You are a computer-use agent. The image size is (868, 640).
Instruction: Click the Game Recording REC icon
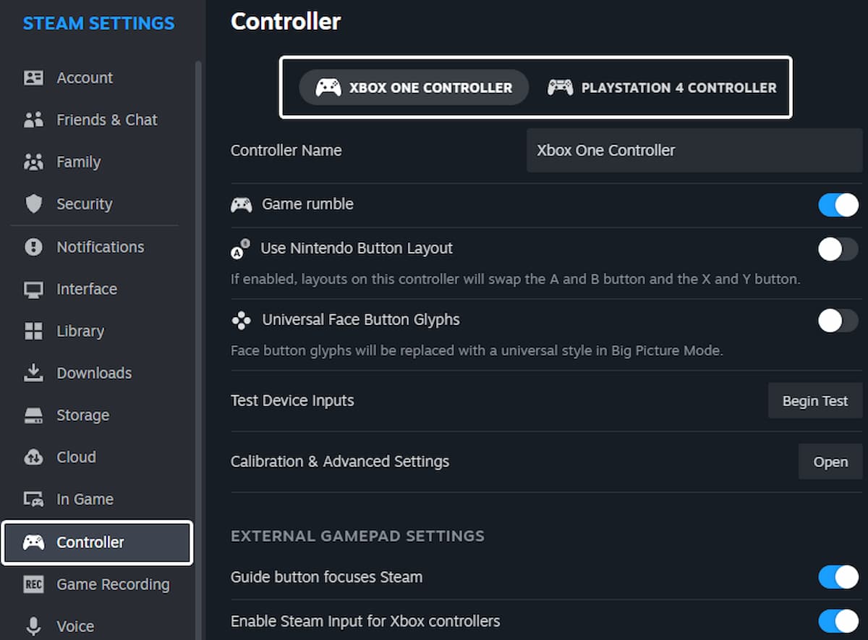(x=33, y=584)
